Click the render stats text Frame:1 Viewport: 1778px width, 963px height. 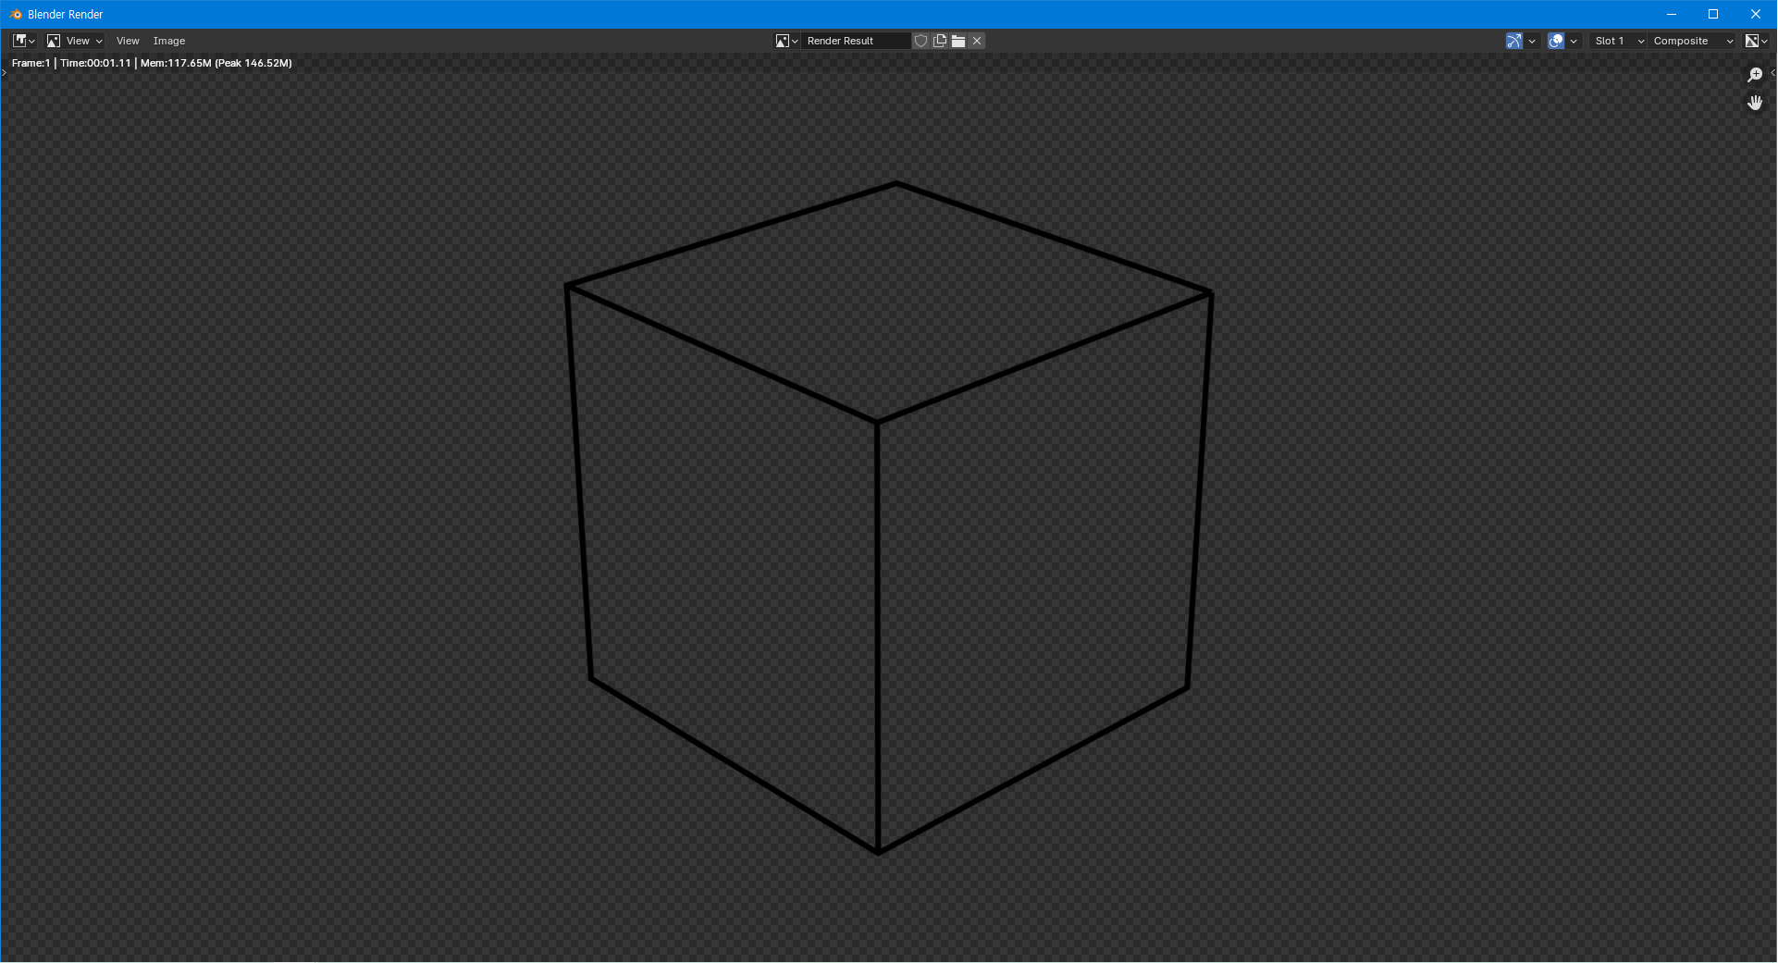[x=31, y=63]
